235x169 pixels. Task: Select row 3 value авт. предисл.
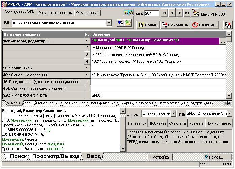159,55
